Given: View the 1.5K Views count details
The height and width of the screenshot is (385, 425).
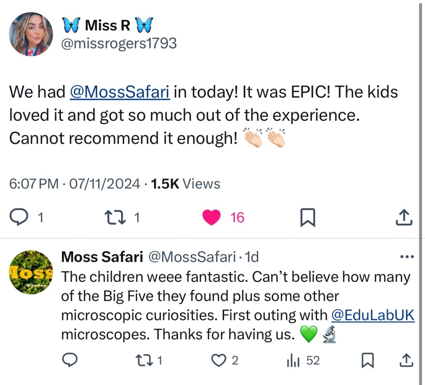Looking at the screenshot, I should pos(186,183).
